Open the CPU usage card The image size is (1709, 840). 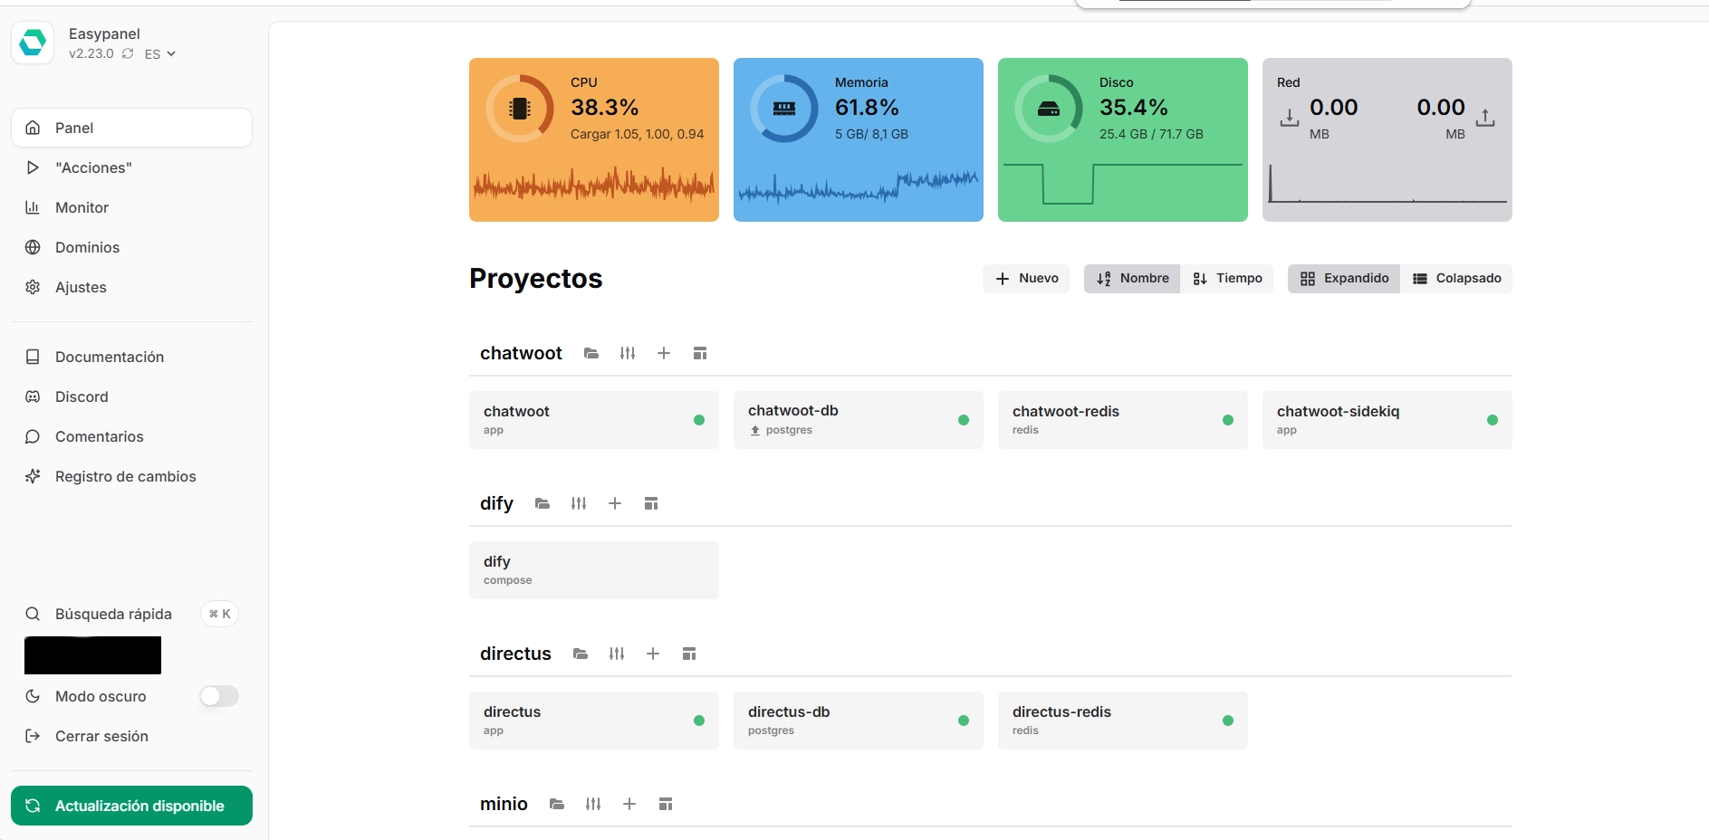(594, 139)
